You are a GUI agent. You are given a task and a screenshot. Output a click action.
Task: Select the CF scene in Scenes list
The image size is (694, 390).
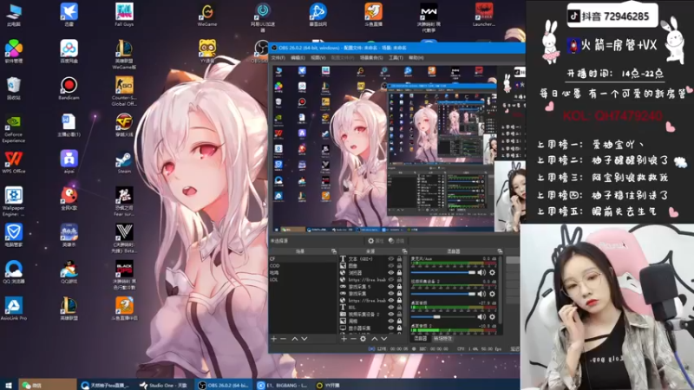pos(303,259)
